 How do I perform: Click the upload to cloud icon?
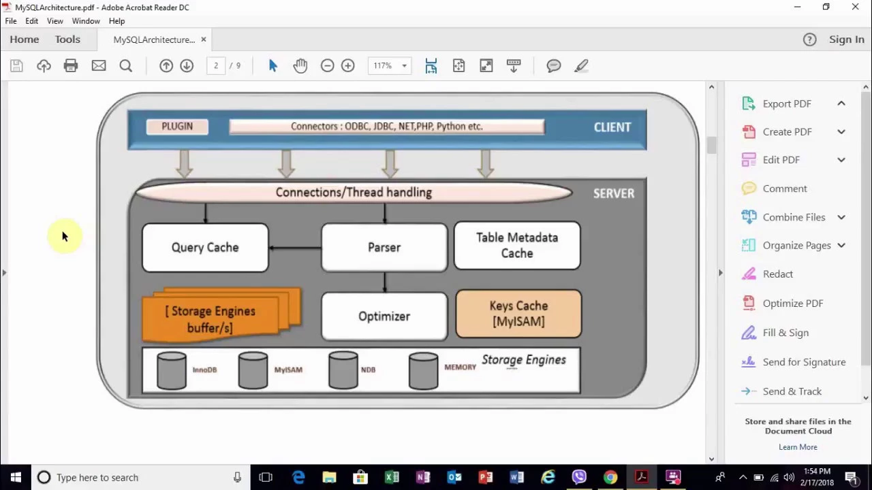click(44, 66)
